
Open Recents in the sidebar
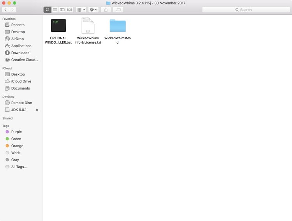click(21, 25)
